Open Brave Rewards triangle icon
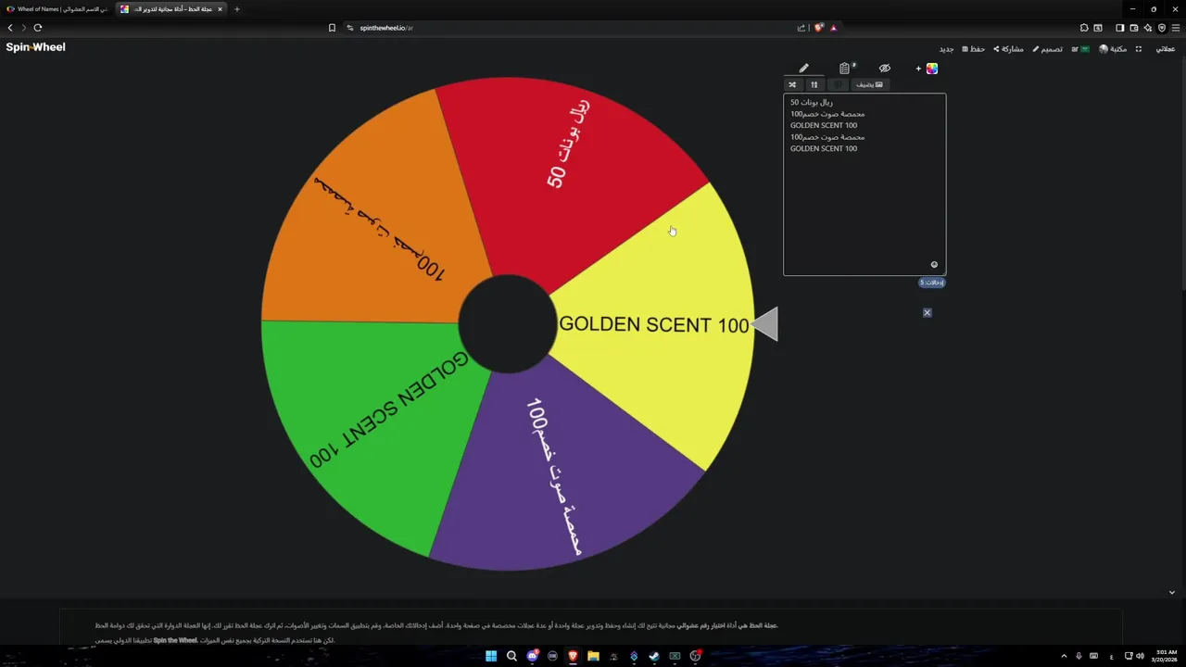This screenshot has height=667, width=1186. (x=833, y=28)
